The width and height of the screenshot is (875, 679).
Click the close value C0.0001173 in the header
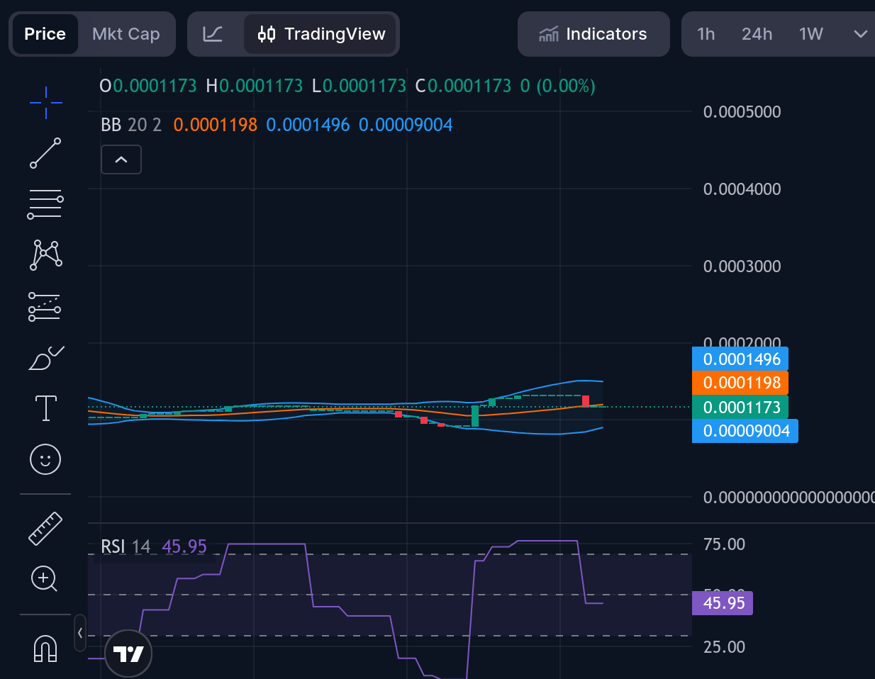(x=463, y=86)
